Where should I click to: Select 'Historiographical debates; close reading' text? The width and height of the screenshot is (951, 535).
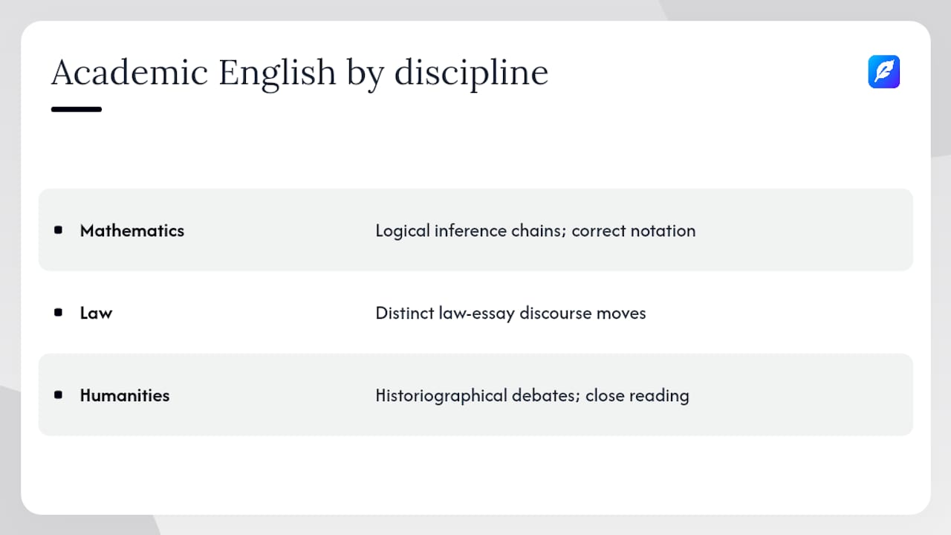(x=532, y=395)
